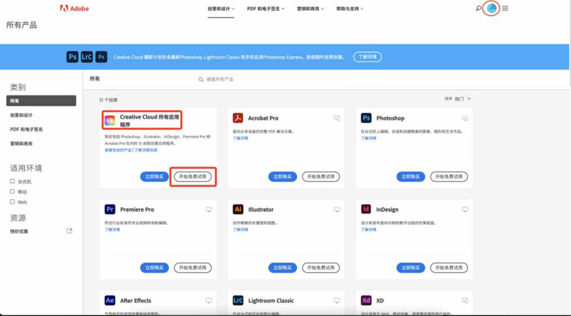The image size is (571, 316).
Task: Expand the PDF 和电子签名 top menu
Action: [x=266, y=9]
